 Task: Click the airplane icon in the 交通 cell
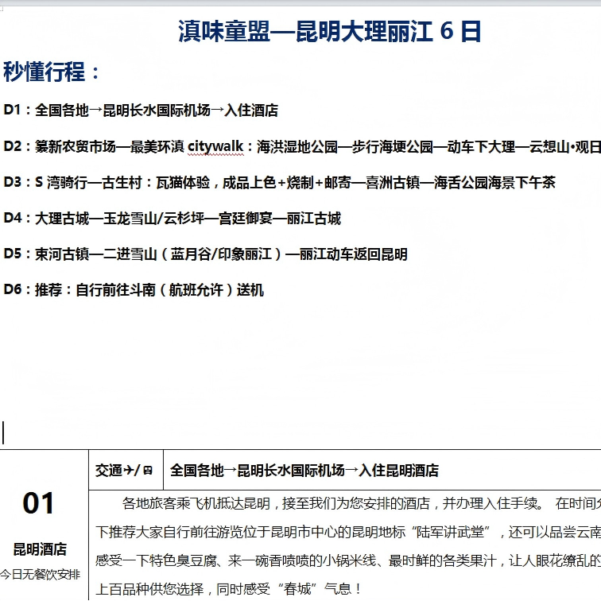point(130,471)
